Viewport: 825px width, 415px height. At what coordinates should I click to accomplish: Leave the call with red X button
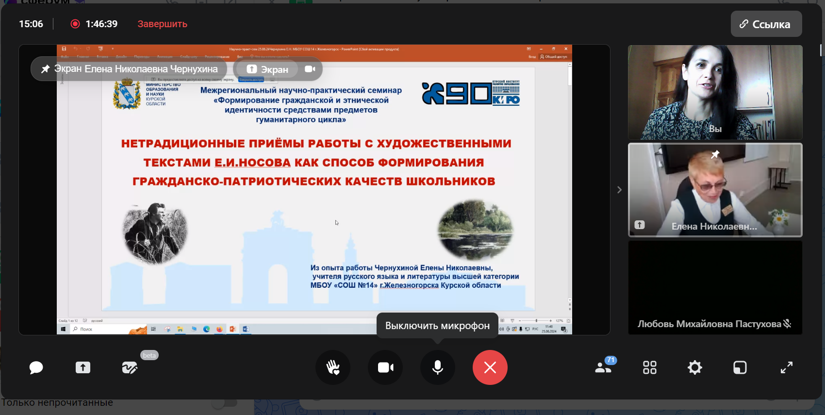click(490, 367)
